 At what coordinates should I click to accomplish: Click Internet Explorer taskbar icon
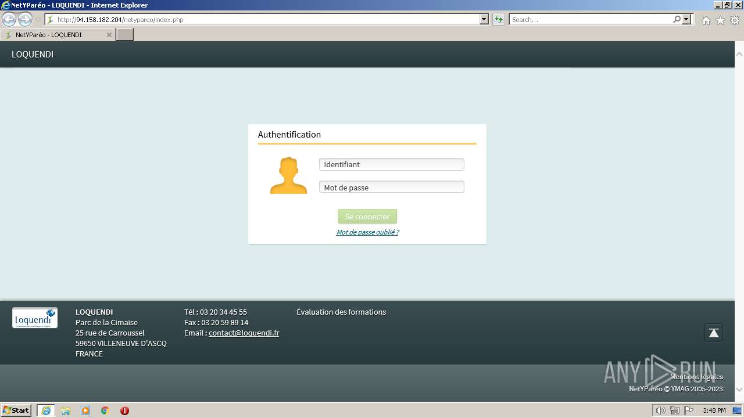pos(45,410)
